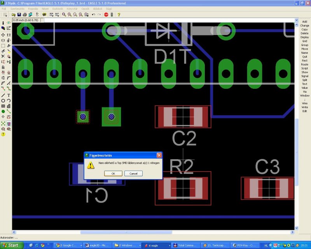
Task: Open the command line history dropdown arrow
Action: [x=296, y=20]
